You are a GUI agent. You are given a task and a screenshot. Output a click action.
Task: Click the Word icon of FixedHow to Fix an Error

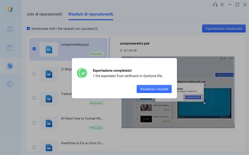coord(49,148)
